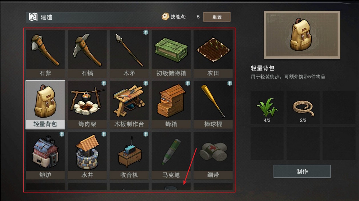359x201 pixels.
Task: Click the grass material slot showing 4/3
Action: click(267, 108)
